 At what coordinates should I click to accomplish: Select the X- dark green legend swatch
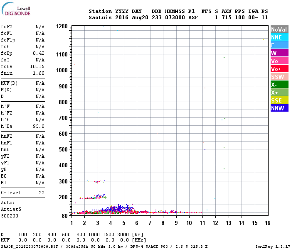(x=279, y=85)
